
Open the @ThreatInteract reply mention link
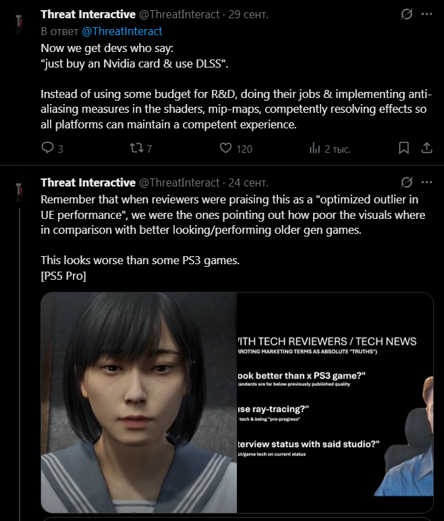121,31
